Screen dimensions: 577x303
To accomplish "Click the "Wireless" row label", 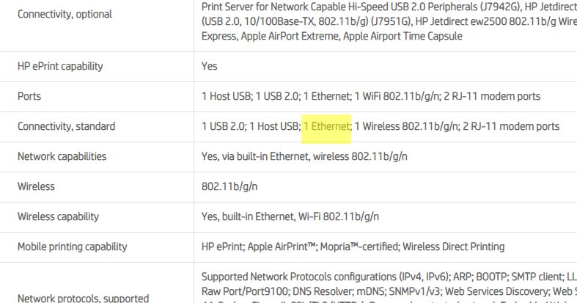I will (x=36, y=186).
